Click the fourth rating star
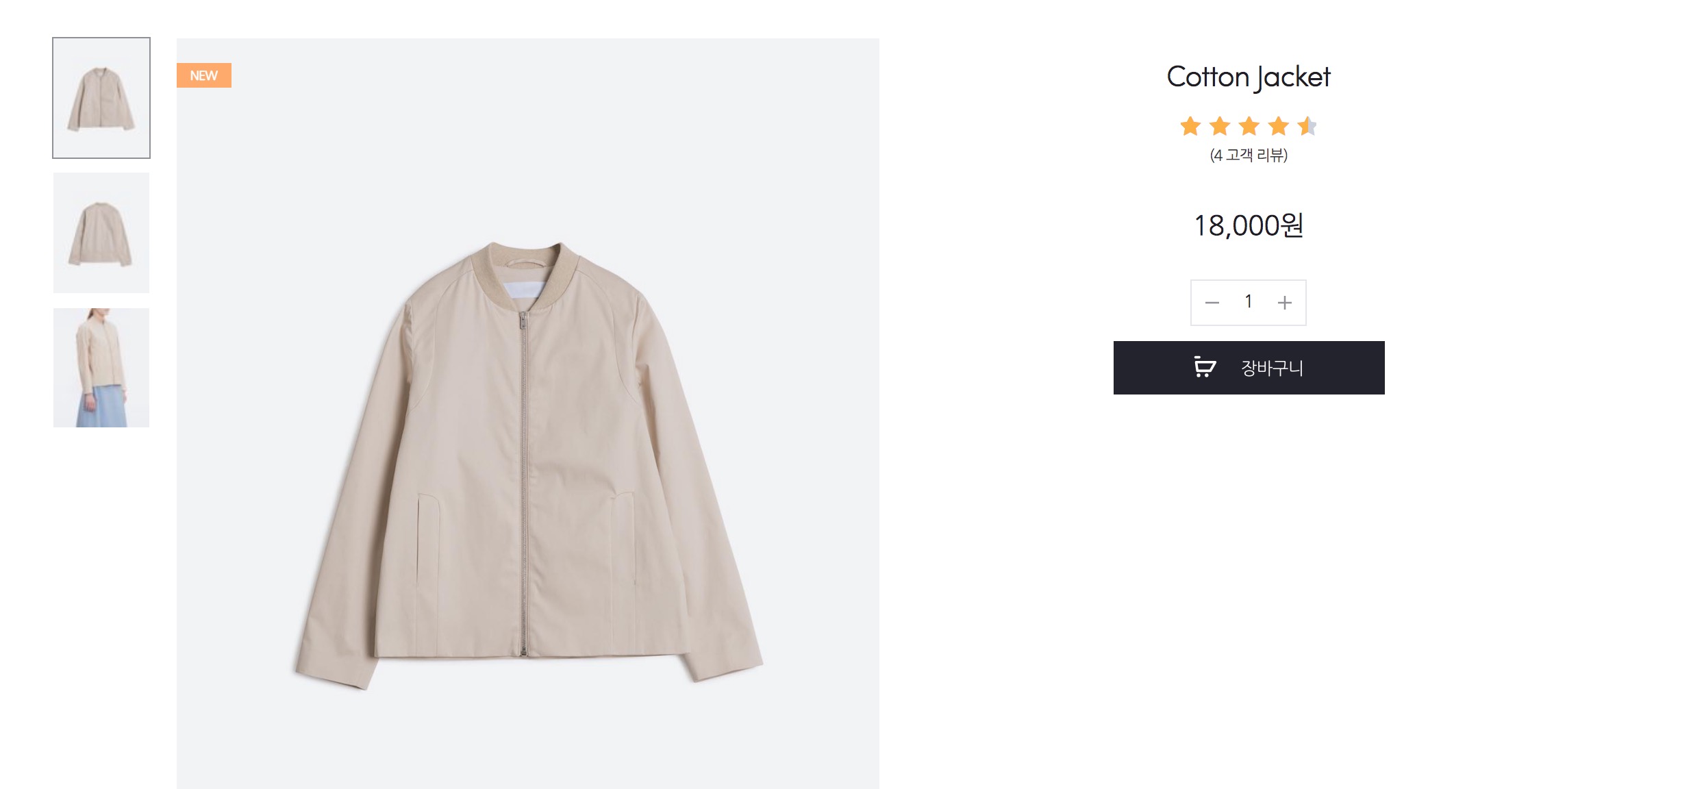The width and height of the screenshot is (1704, 789). (1278, 126)
